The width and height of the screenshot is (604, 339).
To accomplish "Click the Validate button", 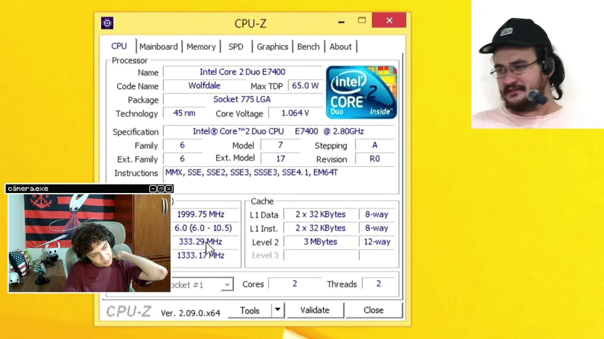I will pyautogui.click(x=315, y=310).
